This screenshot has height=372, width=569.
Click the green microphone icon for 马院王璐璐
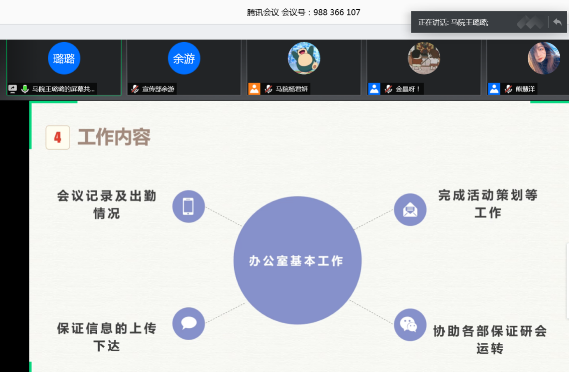point(25,89)
